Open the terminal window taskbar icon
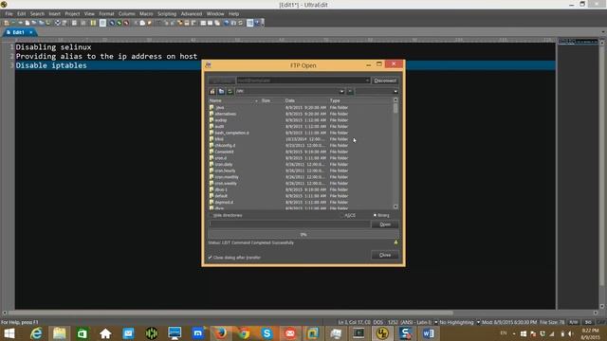Image resolution: width=607 pixels, height=341 pixels. 359,333
